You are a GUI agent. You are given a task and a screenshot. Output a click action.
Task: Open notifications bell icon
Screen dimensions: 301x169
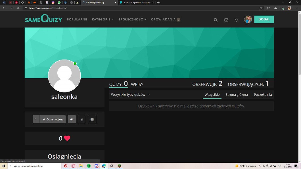236,20
